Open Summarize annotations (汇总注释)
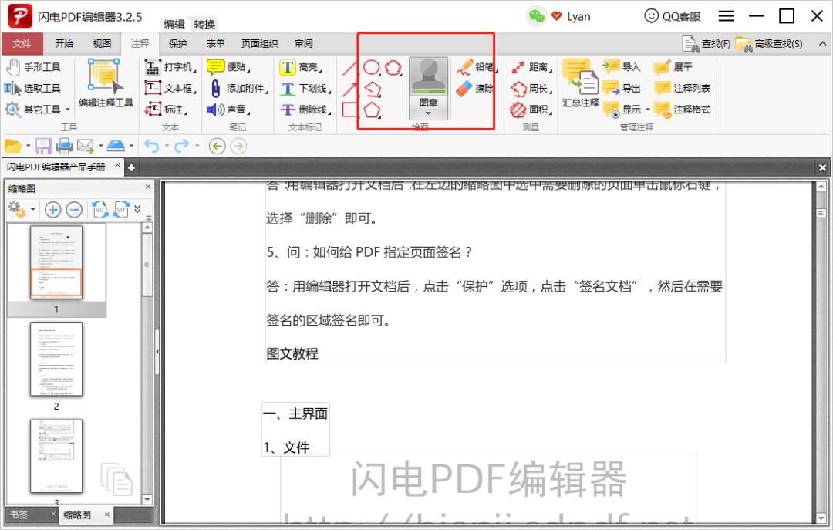 tap(581, 83)
